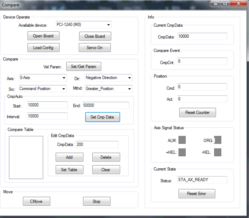This screenshot has width=249, height=218.
Task: Clear the compare table
Action: tap(106, 170)
